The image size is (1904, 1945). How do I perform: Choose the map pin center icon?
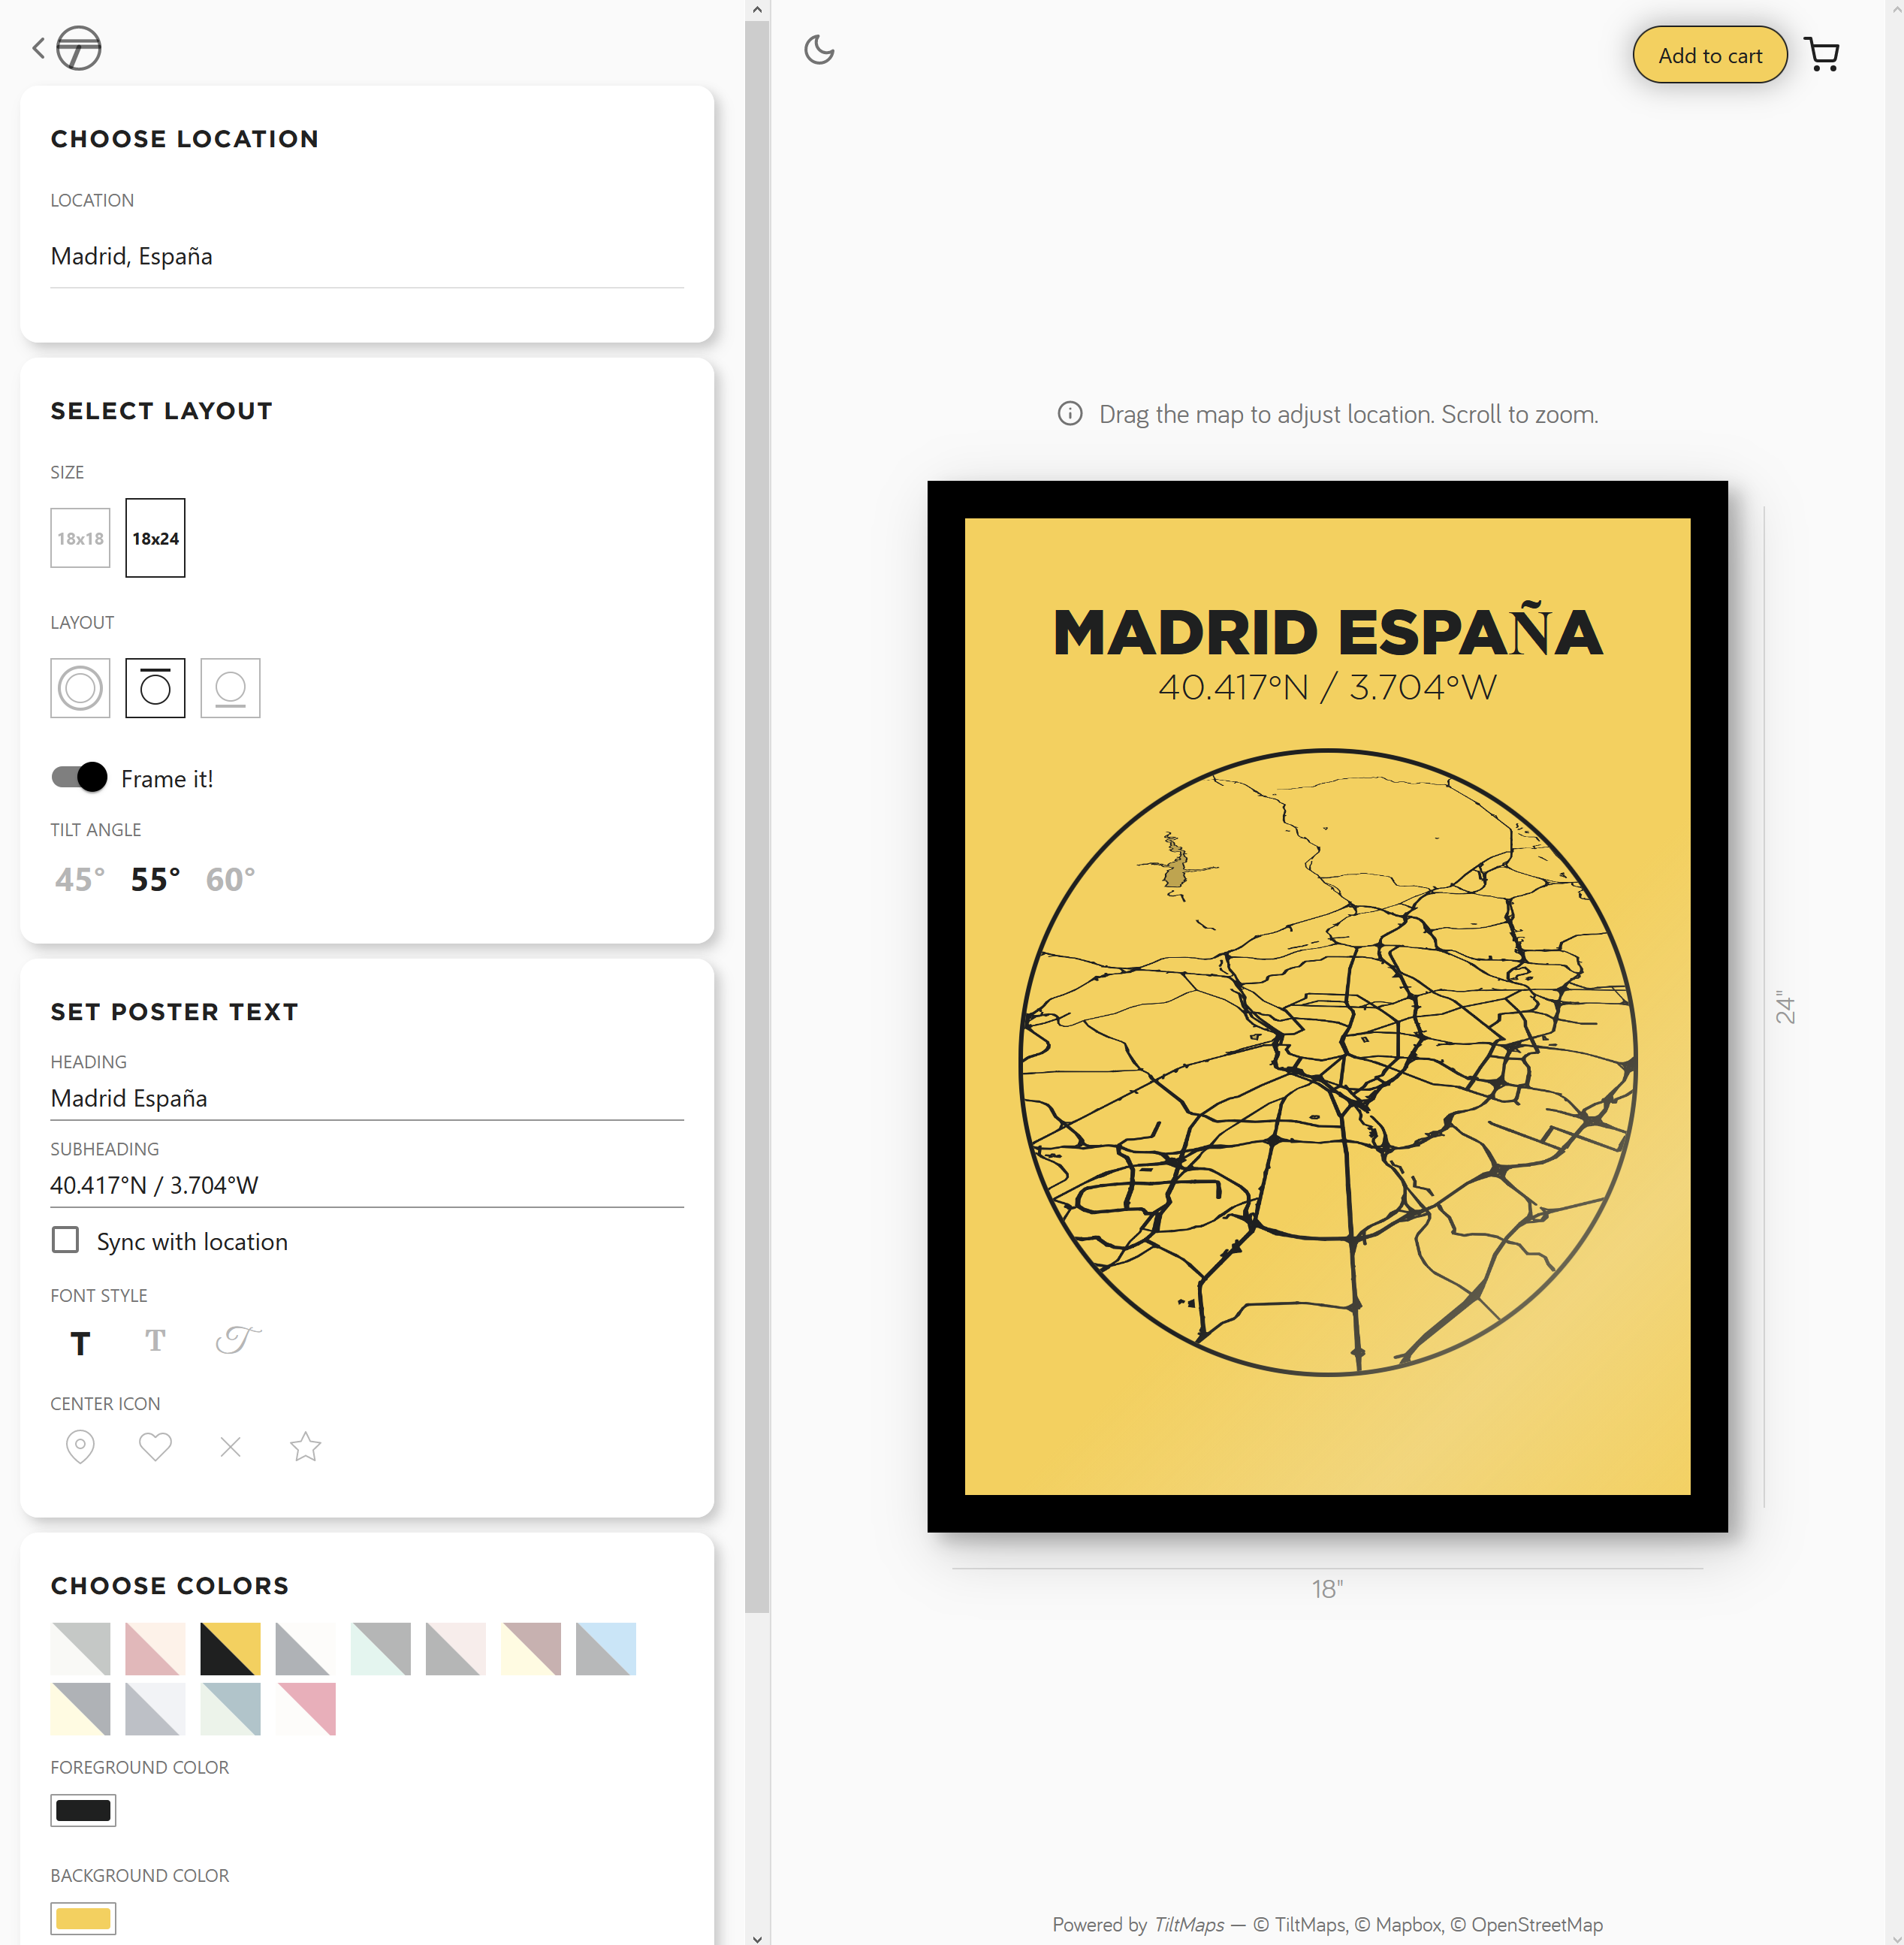click(x=80, y=1446)
